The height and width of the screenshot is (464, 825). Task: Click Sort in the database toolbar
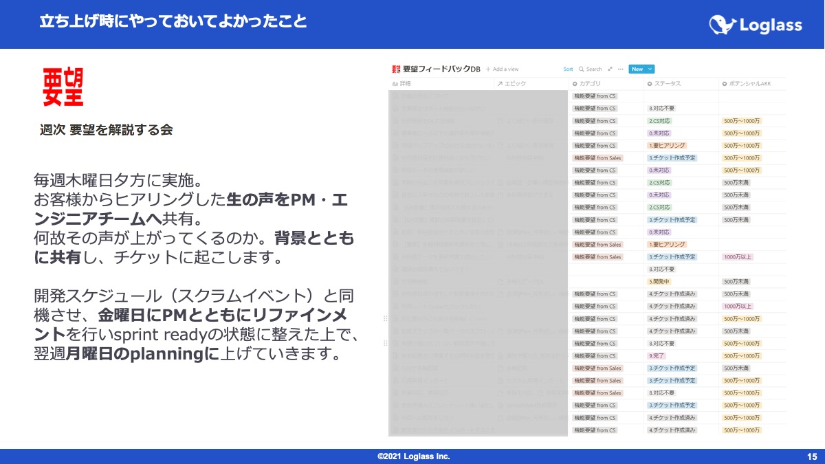click(568, 69)
